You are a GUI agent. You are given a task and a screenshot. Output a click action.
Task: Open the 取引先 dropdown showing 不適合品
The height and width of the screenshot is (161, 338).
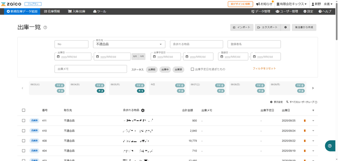point(129,44)
